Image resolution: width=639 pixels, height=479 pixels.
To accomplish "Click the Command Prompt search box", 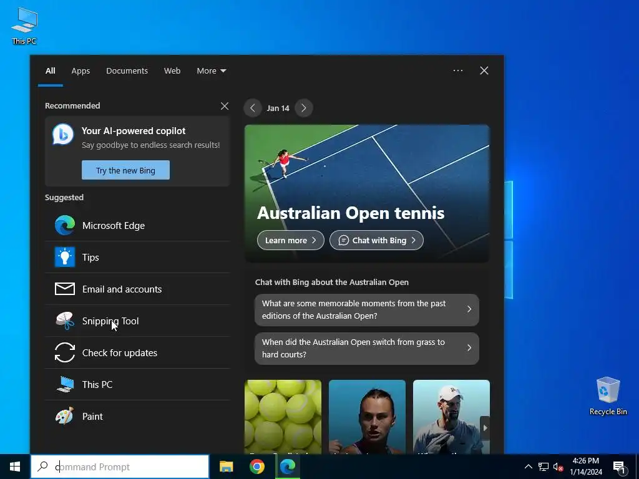I will [120, 467].
